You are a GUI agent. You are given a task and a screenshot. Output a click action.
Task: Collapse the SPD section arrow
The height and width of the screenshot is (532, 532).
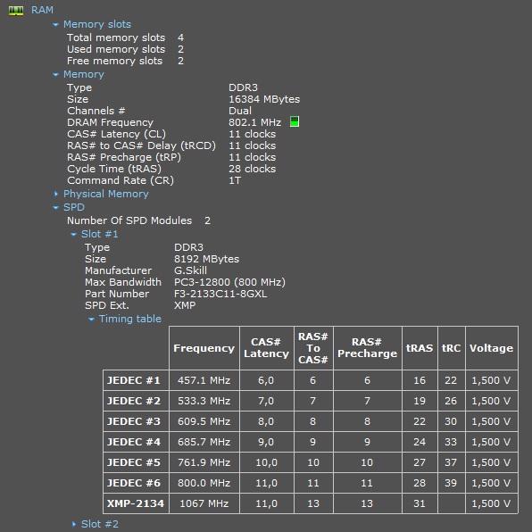click(x=55, y=207)
